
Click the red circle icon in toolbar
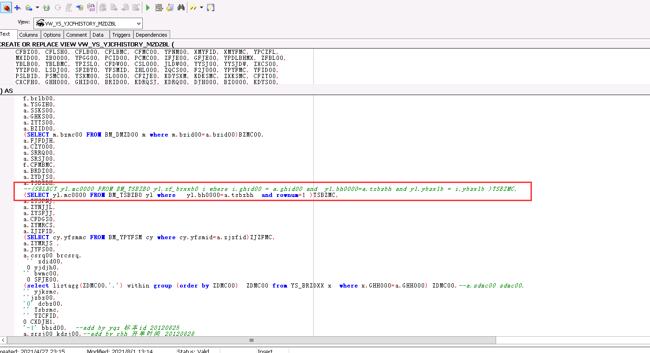(x=6, y=7)
